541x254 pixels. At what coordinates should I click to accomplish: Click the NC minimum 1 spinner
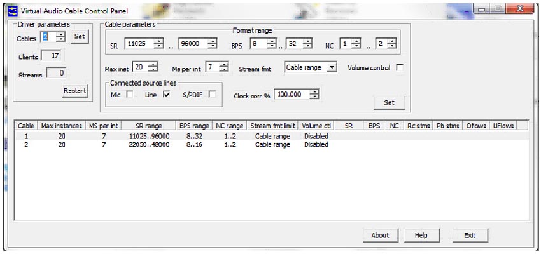[x=356, y=44]
